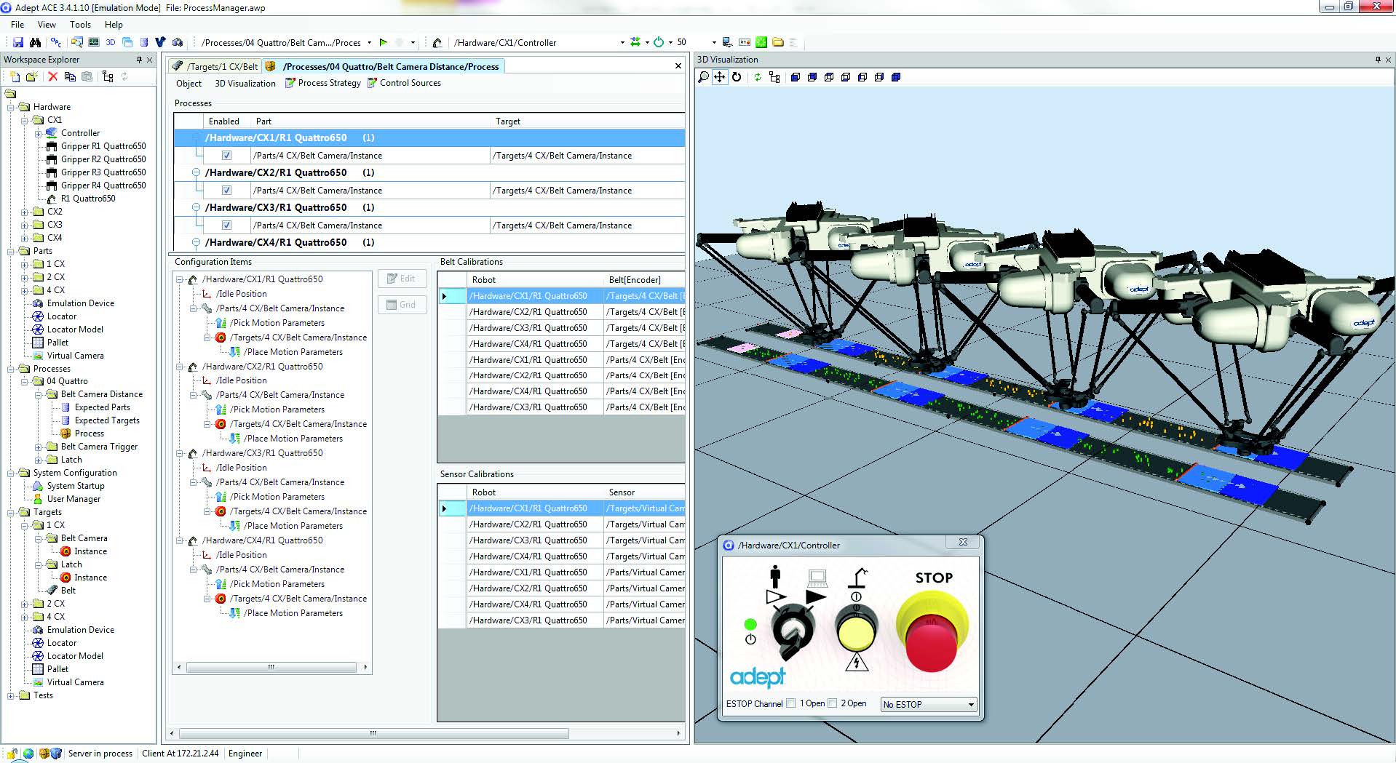Click the green connection arrows toolbar icon
This screenshot has width=1396, height=763.
click(635, 42)
